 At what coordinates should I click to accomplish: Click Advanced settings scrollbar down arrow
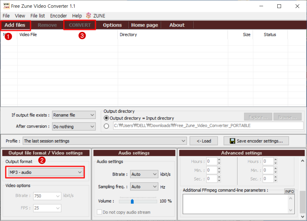[302, 217]
